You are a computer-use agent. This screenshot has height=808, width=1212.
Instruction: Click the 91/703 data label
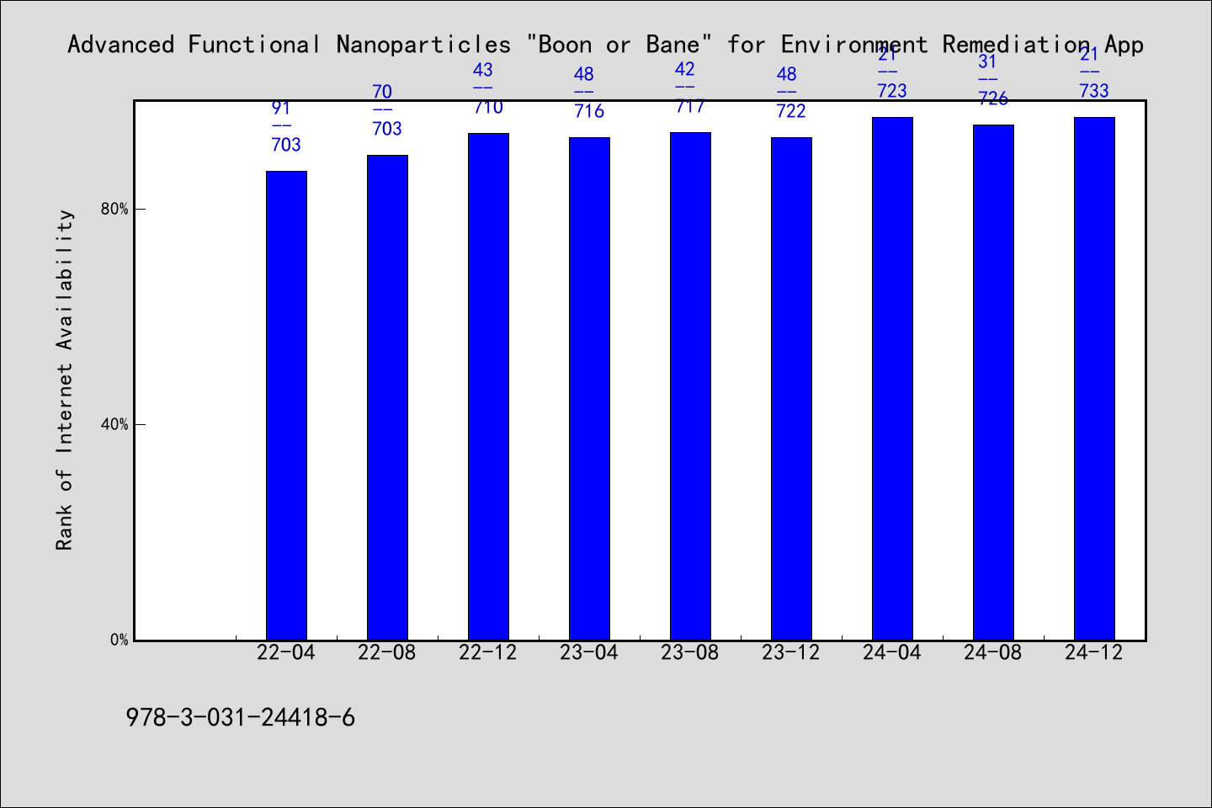pyautogui.click(x=286, y=126)
